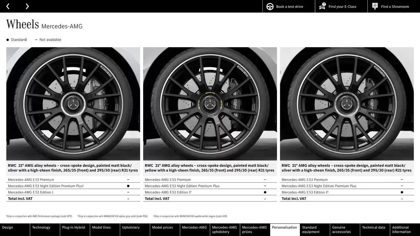420x236 pixels.
Task: Go to the previous page arrow
Action: pyautogui.click(x=8, y=6)
